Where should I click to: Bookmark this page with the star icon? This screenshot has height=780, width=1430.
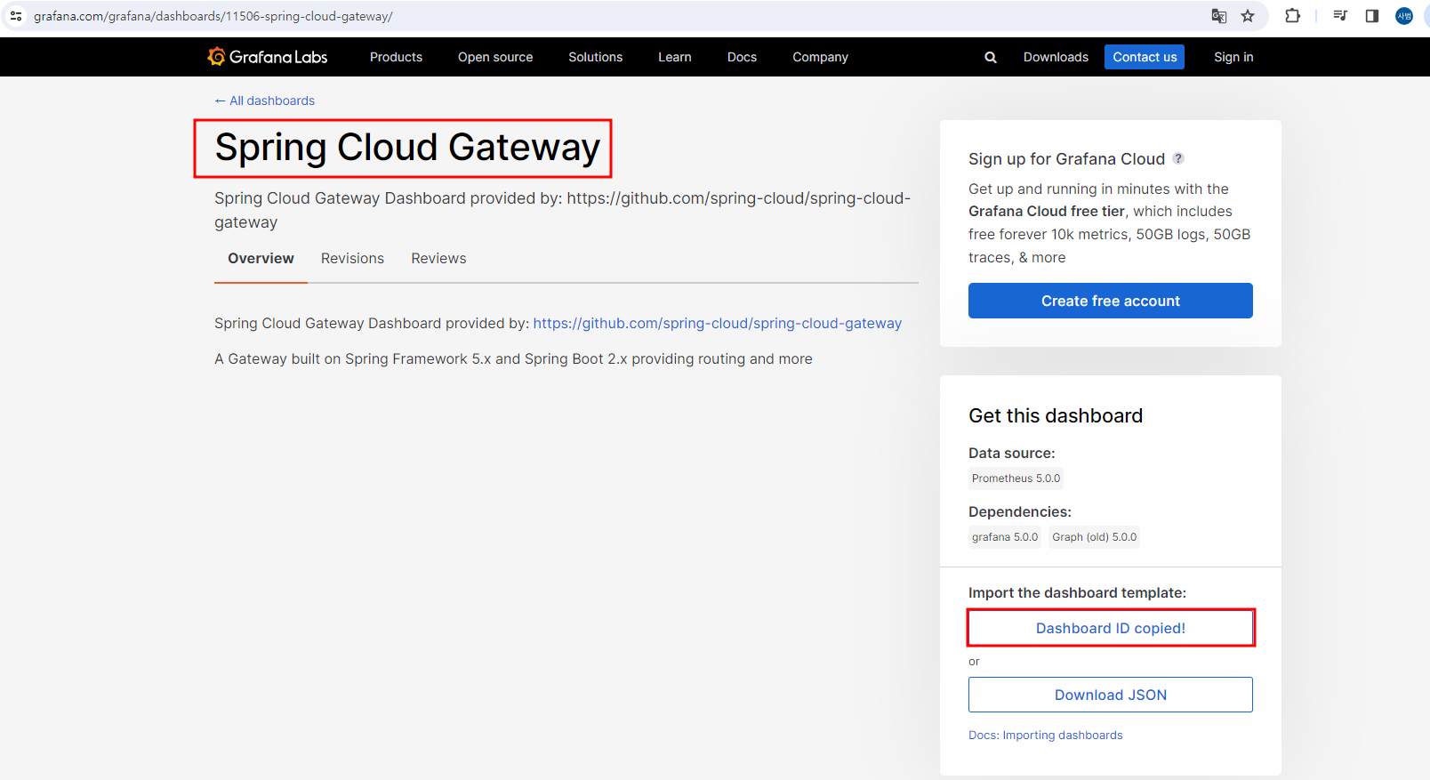[x=1248, y=16]
